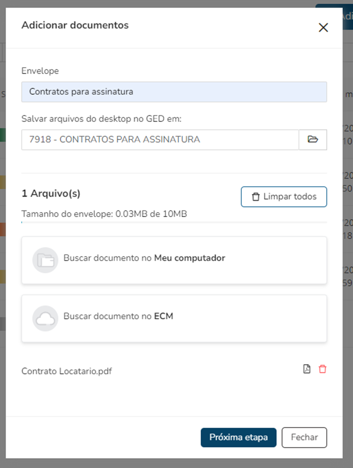
Task: Click the envelope size progress bar
Action: pos(174,222)
